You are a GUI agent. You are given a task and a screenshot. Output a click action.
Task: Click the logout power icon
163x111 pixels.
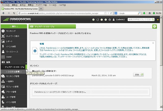(110, 20)
